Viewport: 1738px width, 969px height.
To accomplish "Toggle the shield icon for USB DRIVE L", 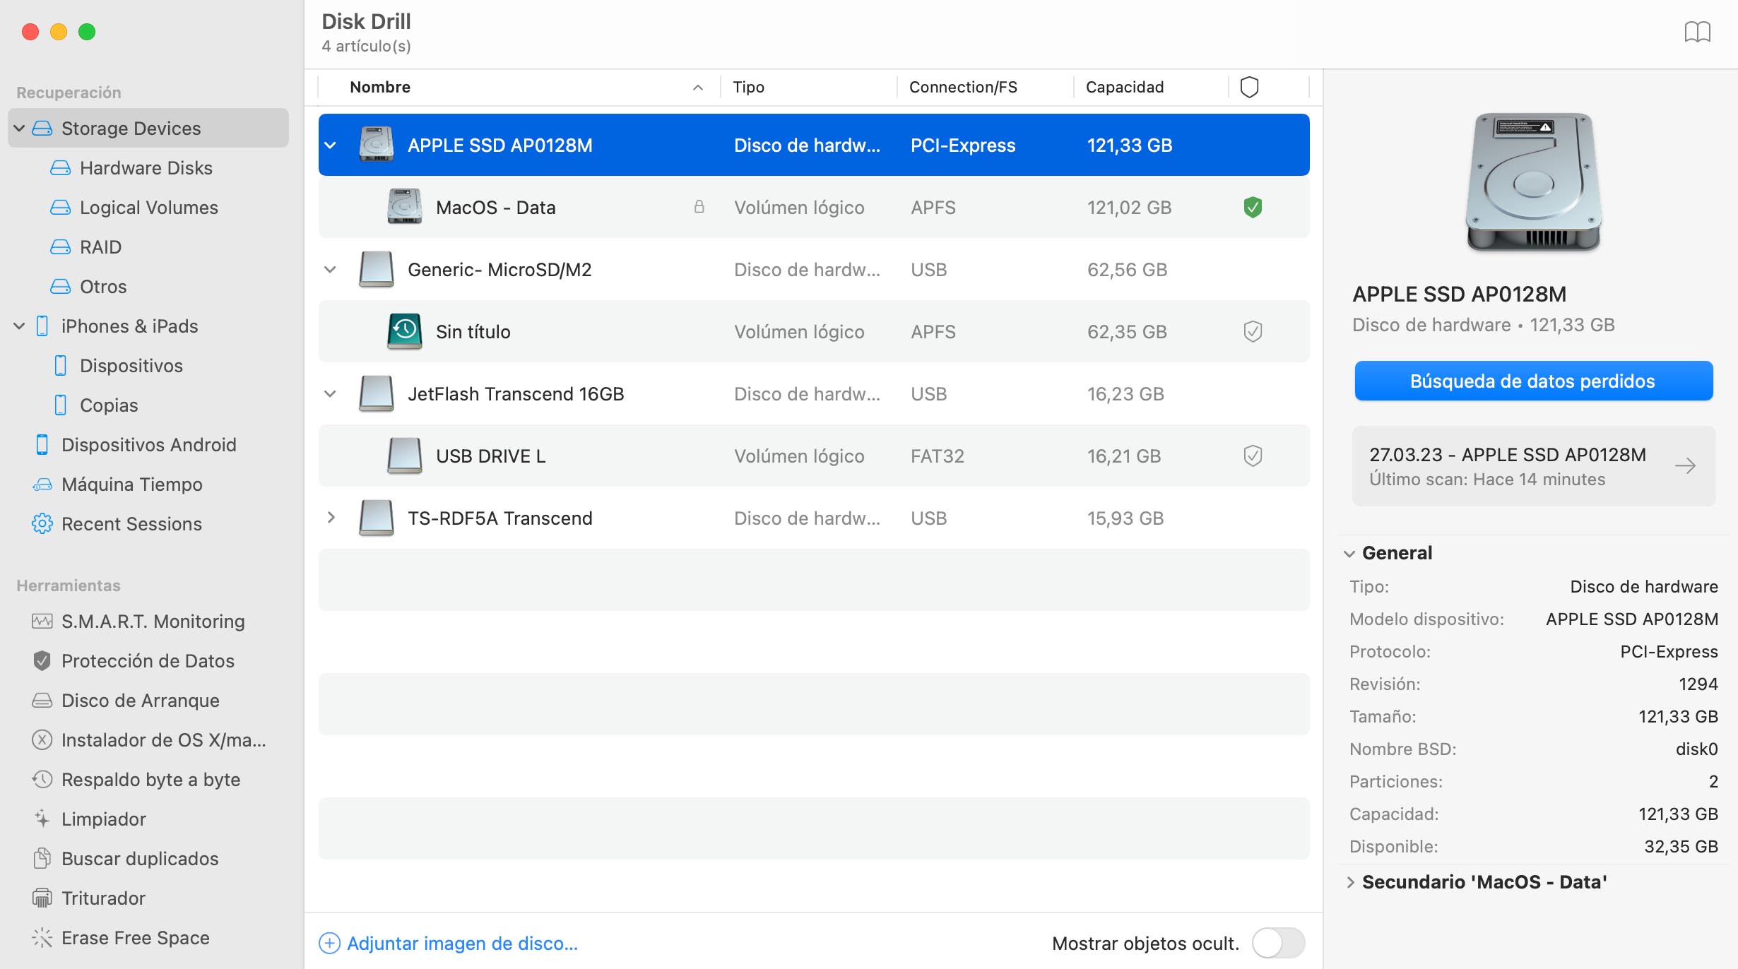I will 1251,455.
